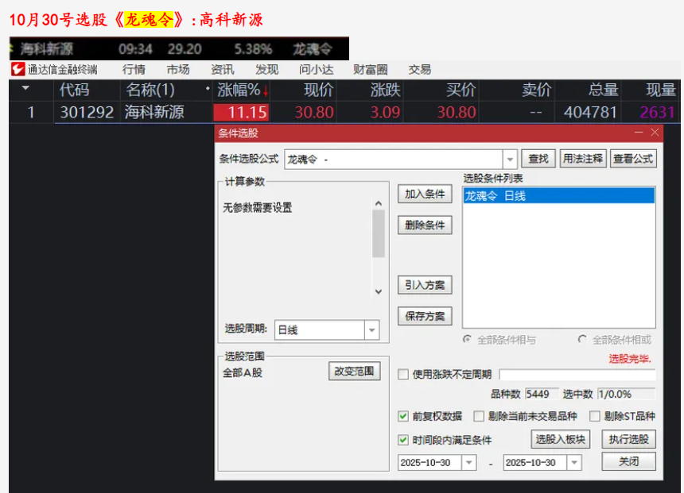
Task: Close the 条件选股 dialog with X
Action: [655, 133]
